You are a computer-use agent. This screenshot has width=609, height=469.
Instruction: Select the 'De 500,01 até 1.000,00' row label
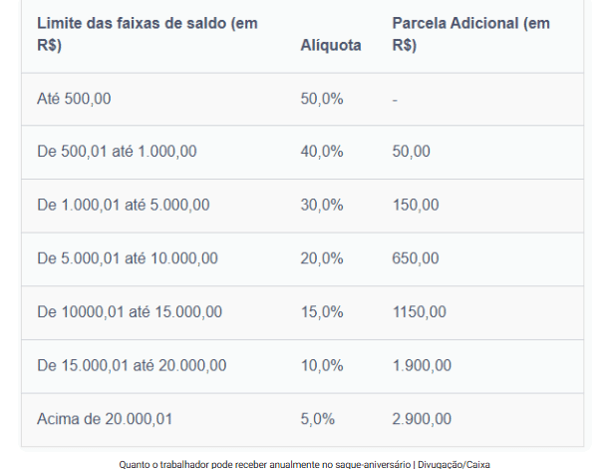(117, 152)
